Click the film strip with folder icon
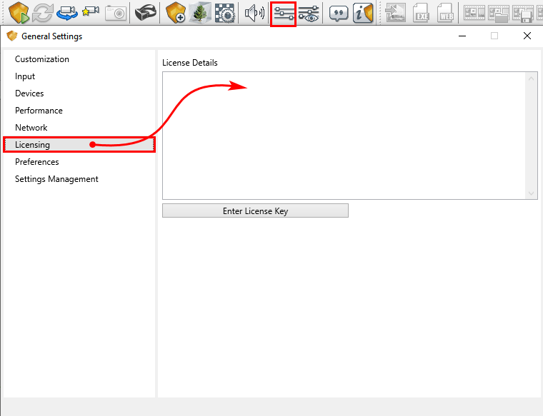The height and width of the screenshot is (416, 543). tap(499, 13)
